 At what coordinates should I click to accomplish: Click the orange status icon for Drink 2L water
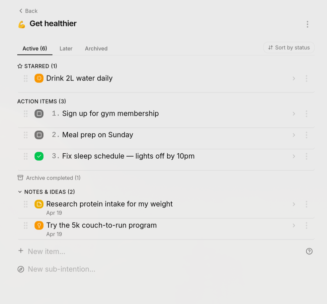[x=39, y=78]
